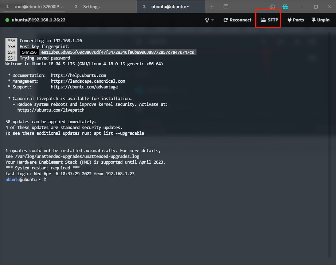Screen dimensions: 336x265
Task: Click the duplicate-windows icon beside the plus
Action: (225, 6)
